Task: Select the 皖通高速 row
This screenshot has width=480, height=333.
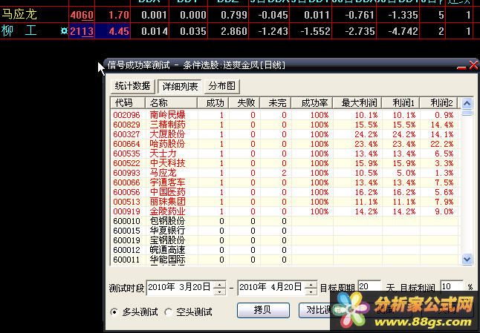Action: click(x=285, y=250)
